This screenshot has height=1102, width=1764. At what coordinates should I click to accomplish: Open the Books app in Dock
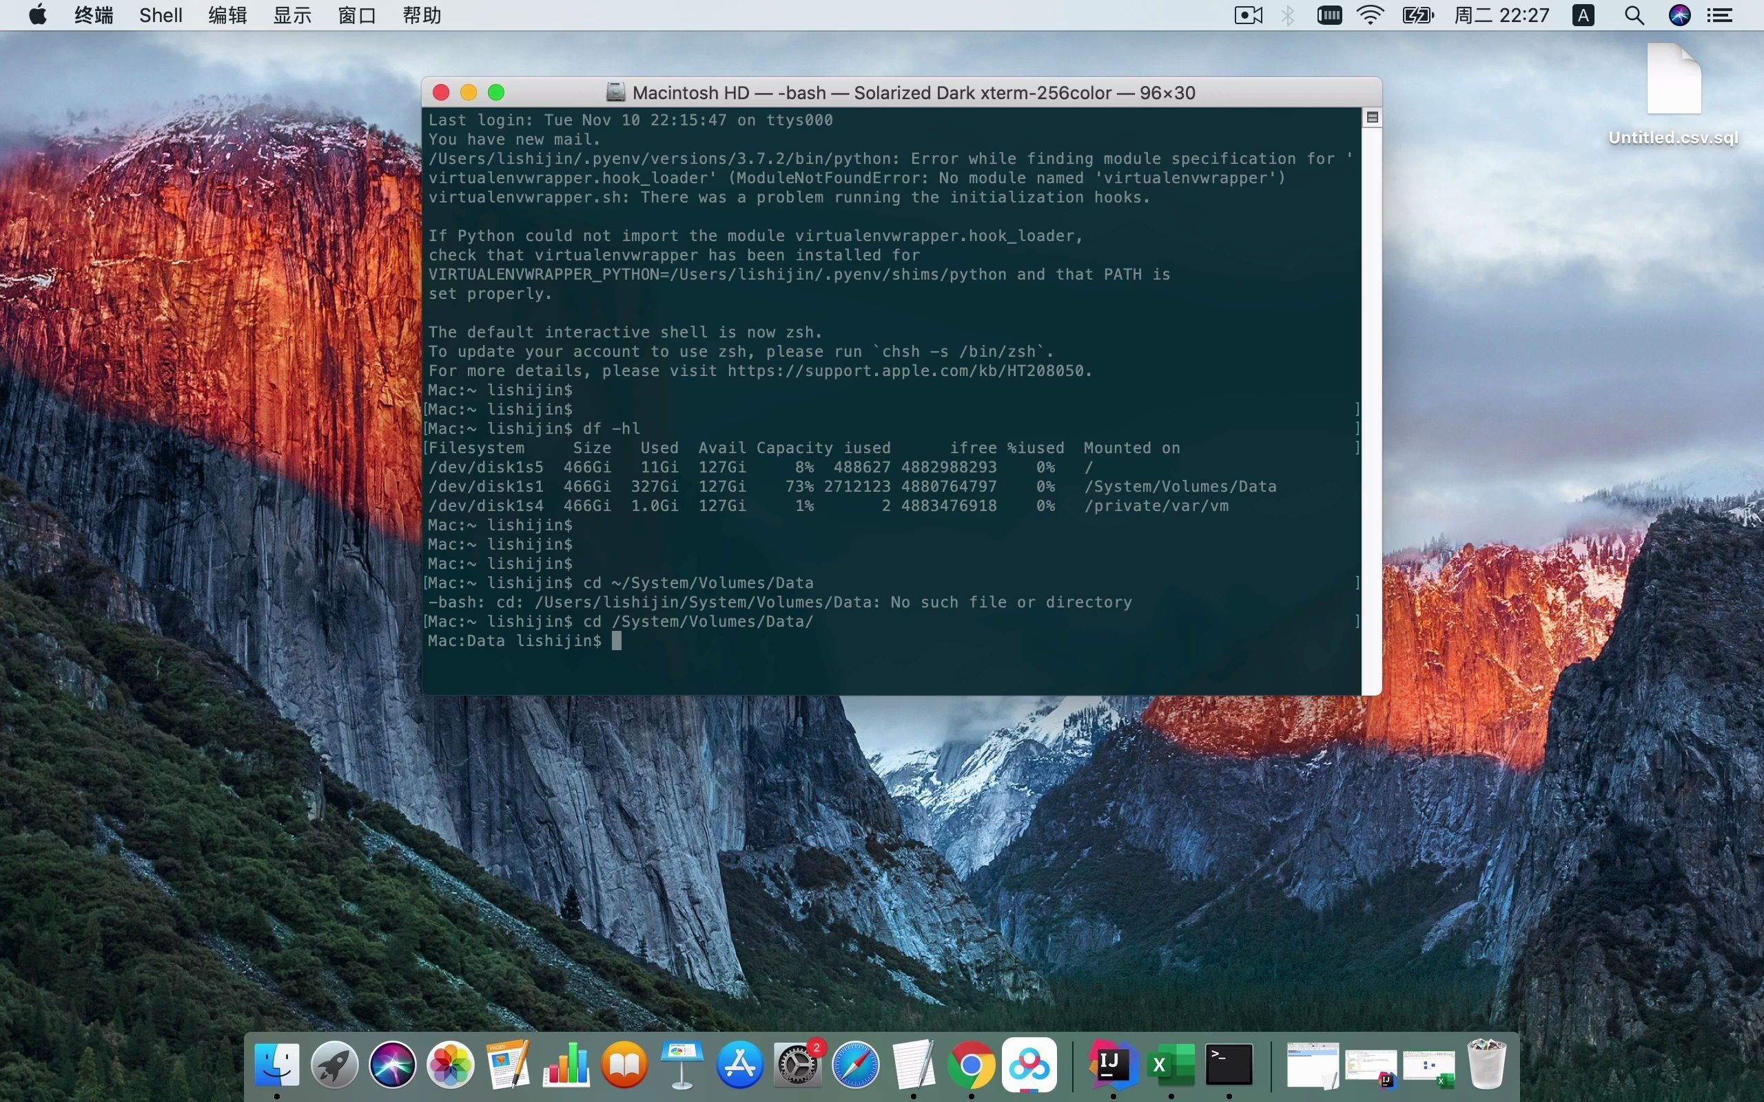tap(624, 1065)
